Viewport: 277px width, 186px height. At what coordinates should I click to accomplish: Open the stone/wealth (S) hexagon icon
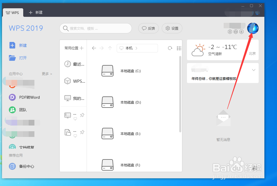point(230,32)
